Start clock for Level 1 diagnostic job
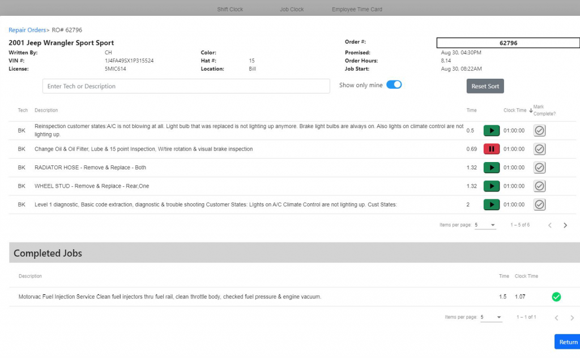Image resolution: width=580 pixels, height=358 pixels. coord(491,204)
